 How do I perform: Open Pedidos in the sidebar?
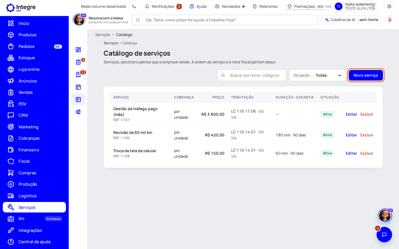click(34, 46)
